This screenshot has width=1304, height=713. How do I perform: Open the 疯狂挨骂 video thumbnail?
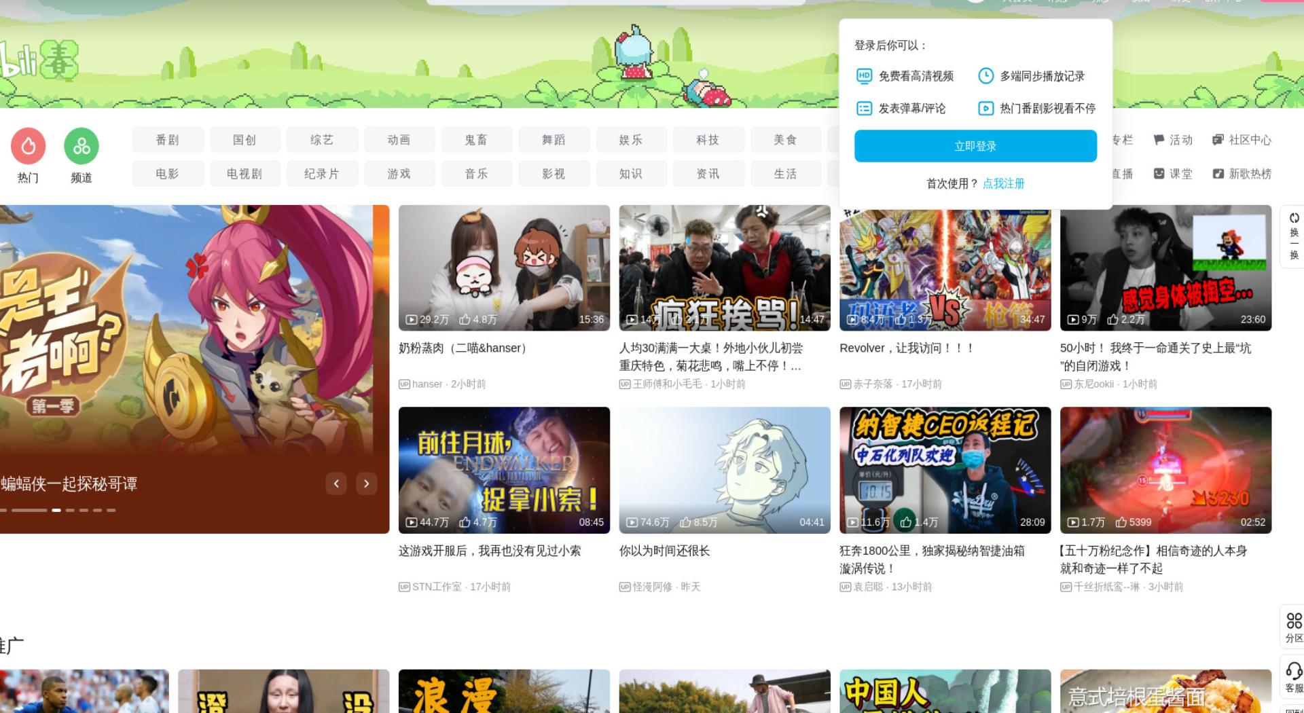click(725, 268)
